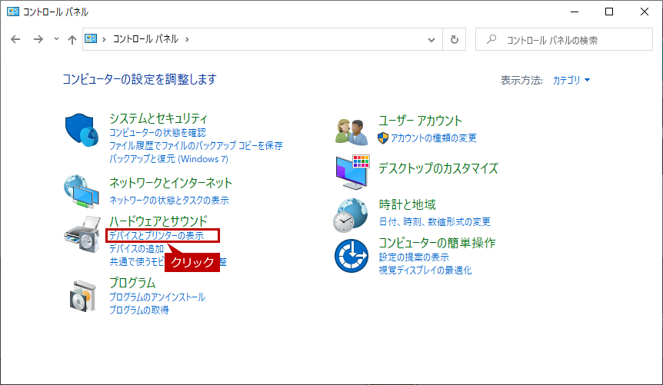Expand the カテゴリ view-by dropdown
The width and height of the screenshot is (663, 385).
click(x=571, y=80)
